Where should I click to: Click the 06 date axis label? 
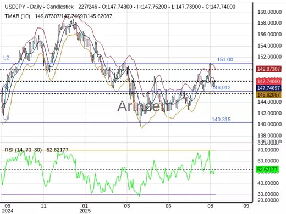tap(168, 206)
